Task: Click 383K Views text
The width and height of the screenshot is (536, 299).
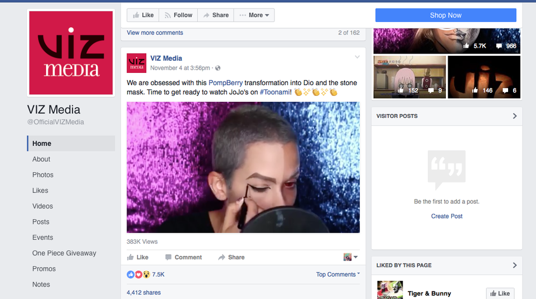Action: point(142,242)
